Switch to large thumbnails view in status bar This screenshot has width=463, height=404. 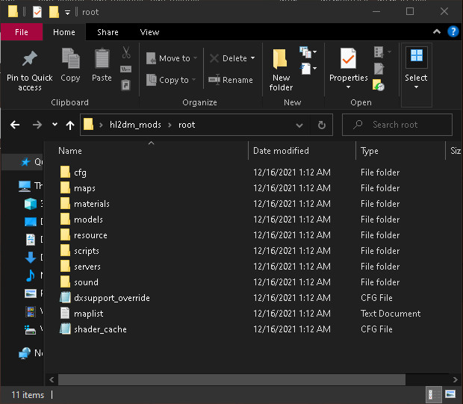[x=450, y=394]
